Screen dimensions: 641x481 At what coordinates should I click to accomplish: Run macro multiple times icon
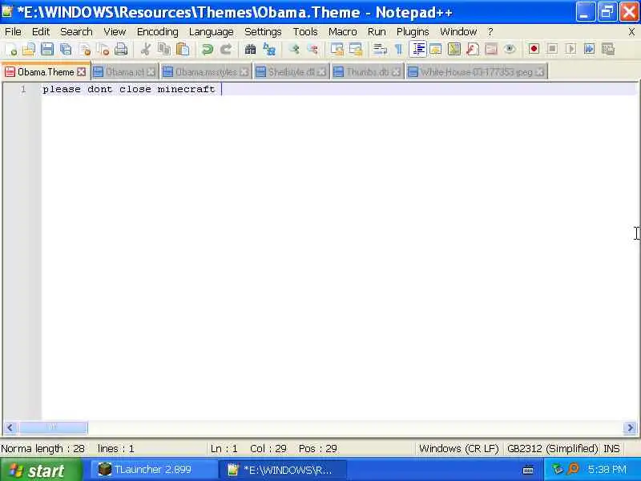click(x=589, y=50)
